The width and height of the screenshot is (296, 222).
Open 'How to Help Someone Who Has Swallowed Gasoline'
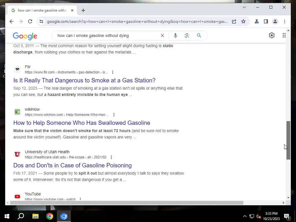[x=82, y=123]
